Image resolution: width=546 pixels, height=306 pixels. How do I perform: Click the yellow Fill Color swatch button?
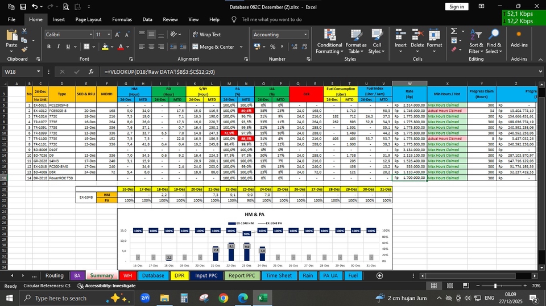tap(105, 47)
